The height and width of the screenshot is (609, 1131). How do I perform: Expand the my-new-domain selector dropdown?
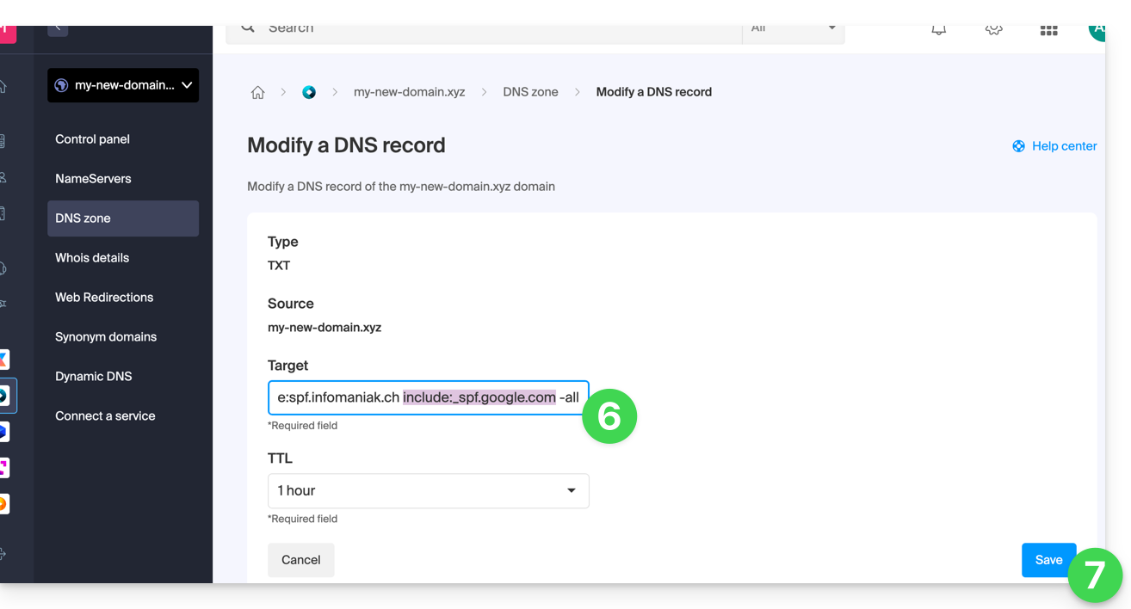pyautogui.click(x=187, y=85)
